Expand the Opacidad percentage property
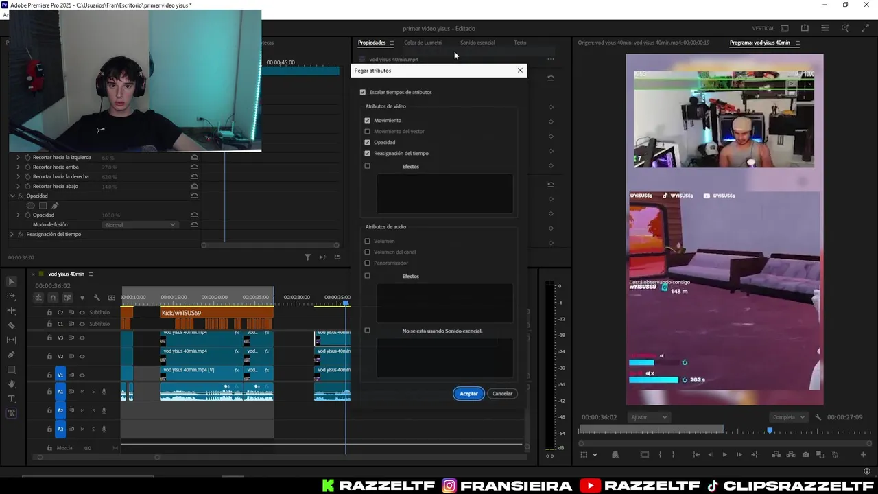The height and width of the screenshot is (494, 878). (19, 215)
